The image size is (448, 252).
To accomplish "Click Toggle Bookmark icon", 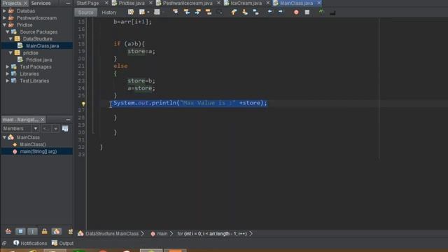I will (255, 12).
